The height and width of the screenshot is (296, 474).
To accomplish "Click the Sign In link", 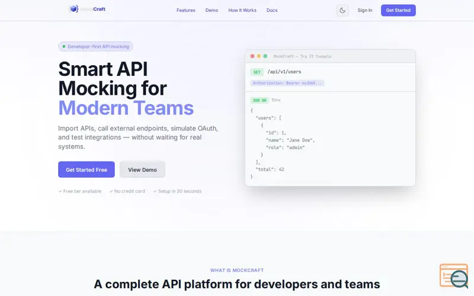I will pyautogui.click(x=364, y=10).
